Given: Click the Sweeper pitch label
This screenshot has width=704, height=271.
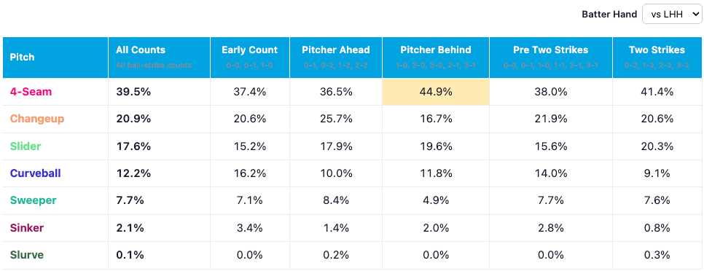Looking at the screenshot, I should [x=34, y=200].
